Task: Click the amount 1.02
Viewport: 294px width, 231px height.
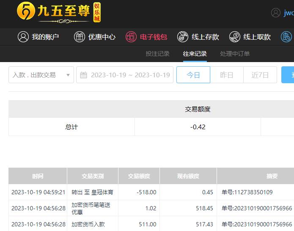Action: coord(151,208)
